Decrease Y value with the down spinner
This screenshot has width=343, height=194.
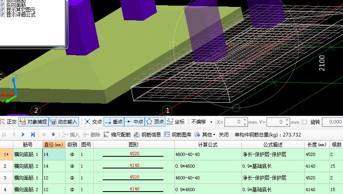[x=287, y=124]
